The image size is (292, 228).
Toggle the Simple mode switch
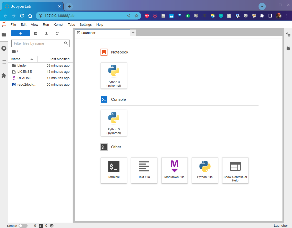[x=23, y=226]
